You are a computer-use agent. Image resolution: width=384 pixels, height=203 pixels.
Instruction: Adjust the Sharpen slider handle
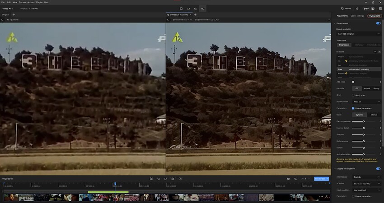coord(364,134)
